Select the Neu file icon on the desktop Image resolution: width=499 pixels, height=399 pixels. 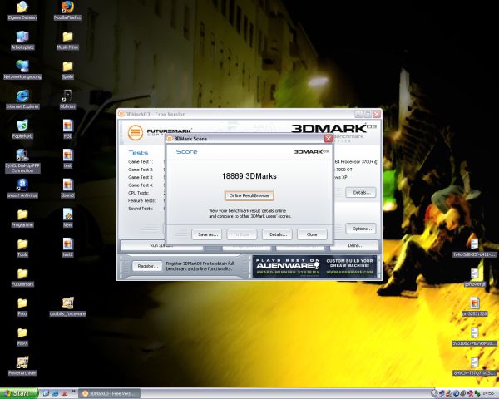pyautogui.click(x=68, y=218)
